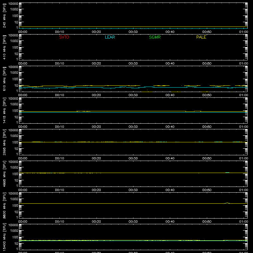
Task: Click 00:40 time label under 8800 MHz panel
Action: (x=170, y=222)
